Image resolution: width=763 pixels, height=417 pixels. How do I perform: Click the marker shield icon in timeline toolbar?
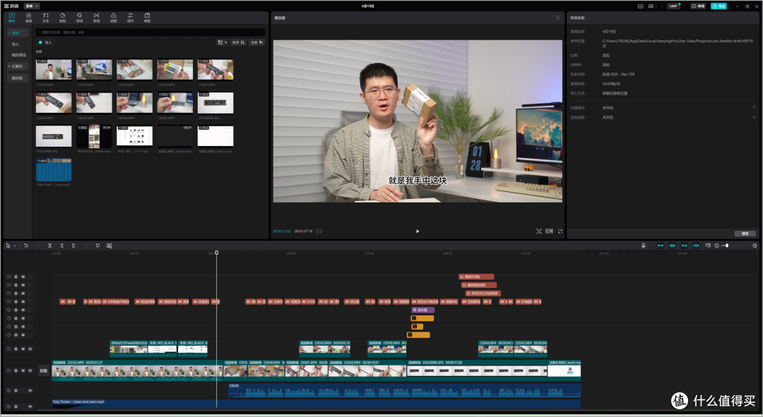[97, 246]
